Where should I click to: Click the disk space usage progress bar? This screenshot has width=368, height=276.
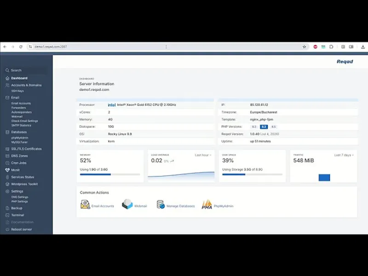click(252, 174)
